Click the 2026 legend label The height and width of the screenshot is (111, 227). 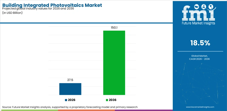[72, 100]
